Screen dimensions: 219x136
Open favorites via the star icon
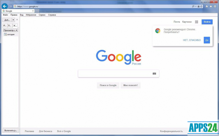[211, 6]
